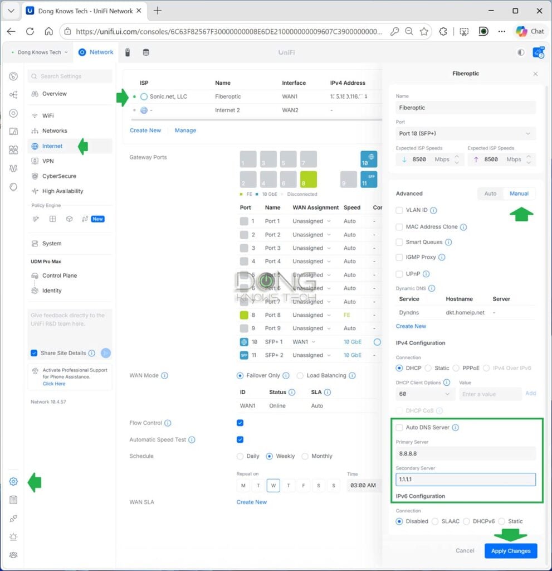
Task: Open the Network application tab
Action: 96,52
